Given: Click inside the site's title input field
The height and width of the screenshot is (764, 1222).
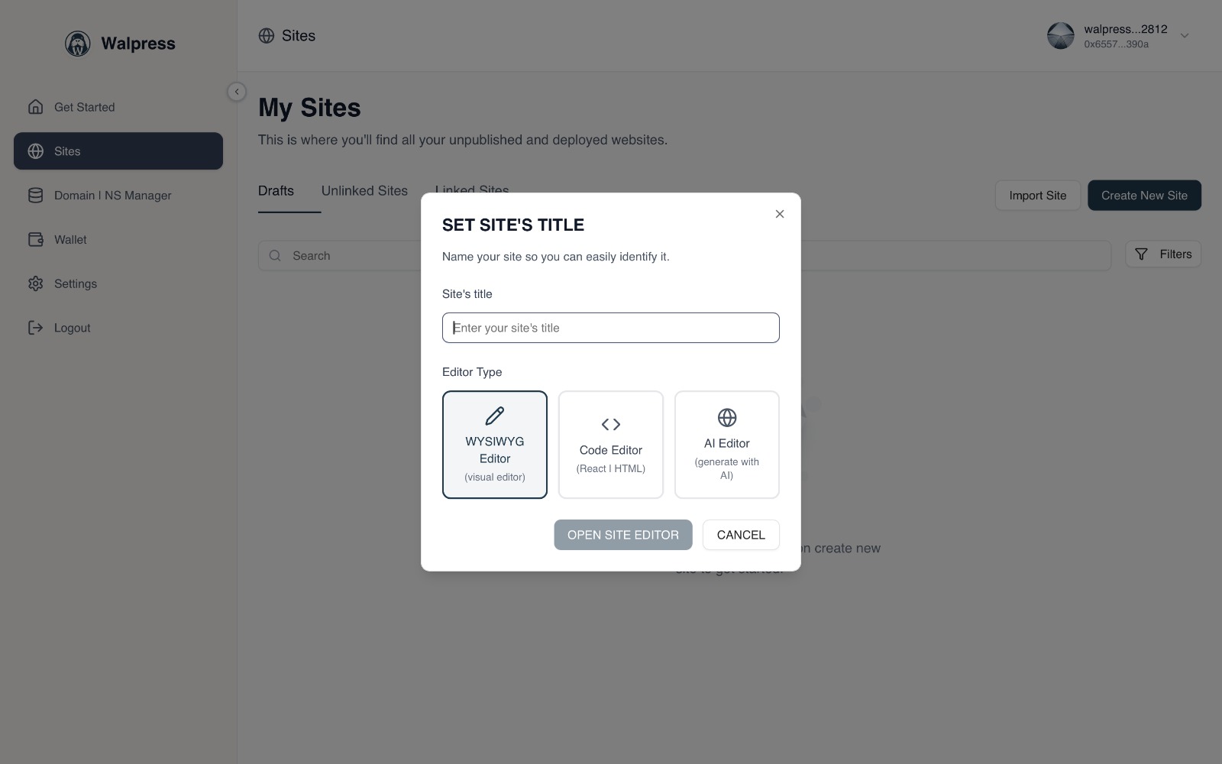Looking at the screenshot, I should coord(610,327).
